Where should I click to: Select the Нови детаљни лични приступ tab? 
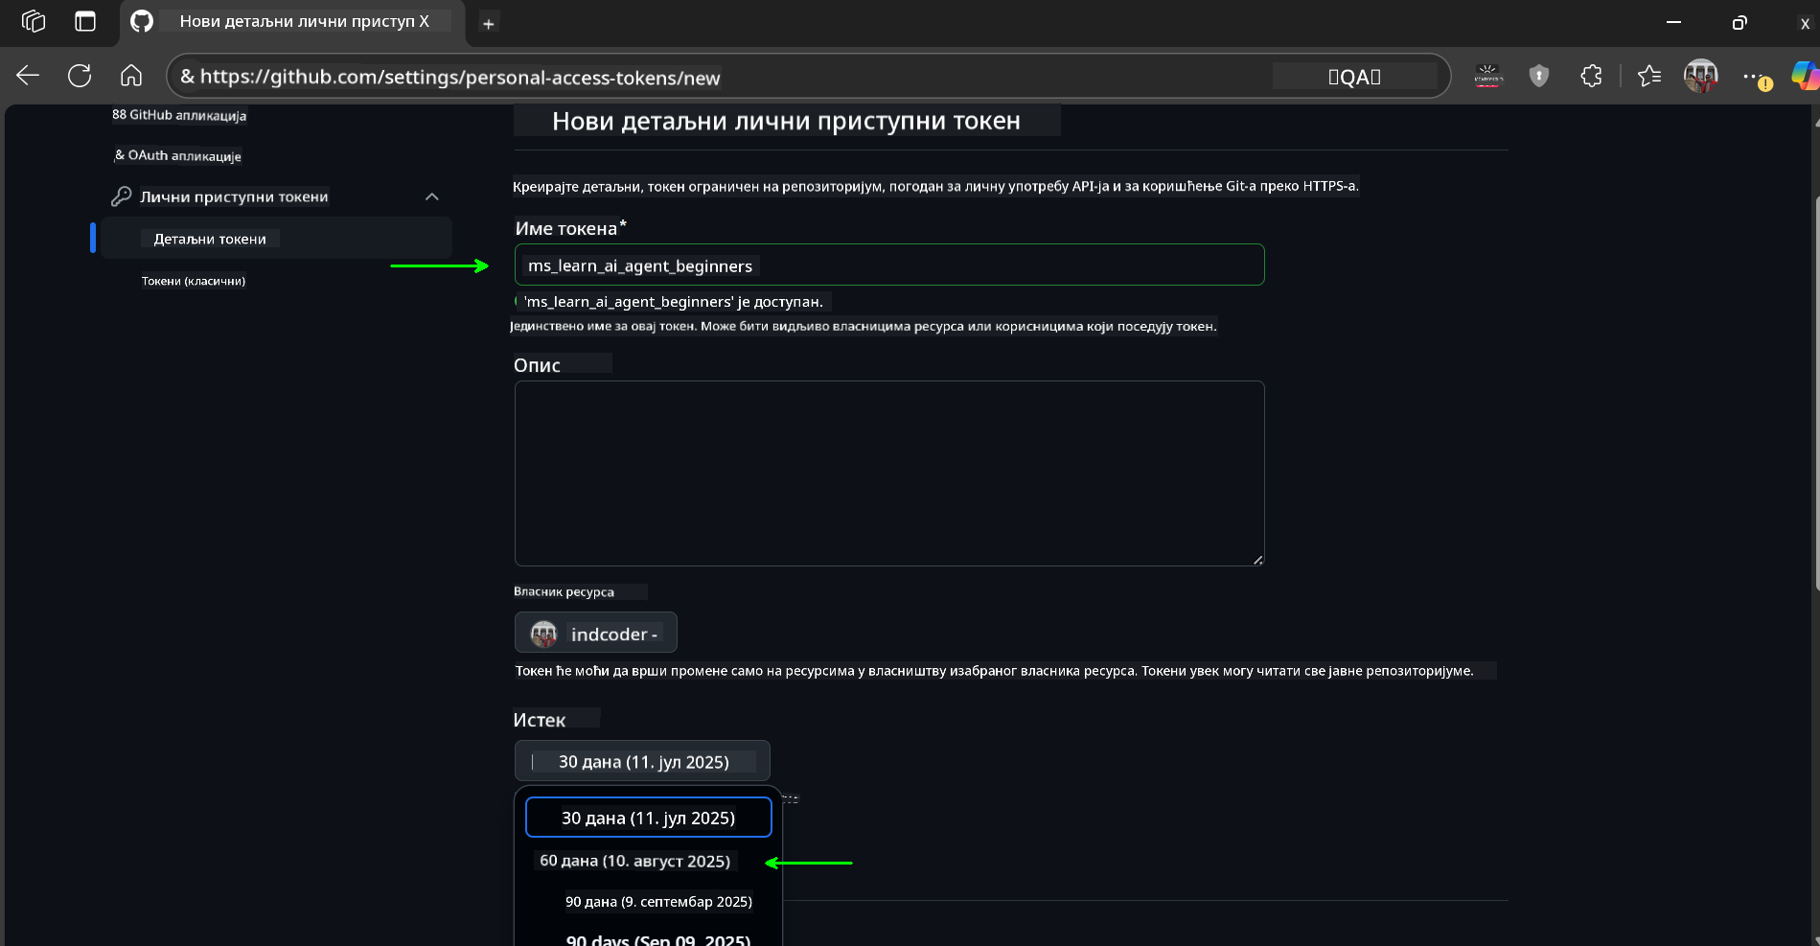tap(292, 22)
